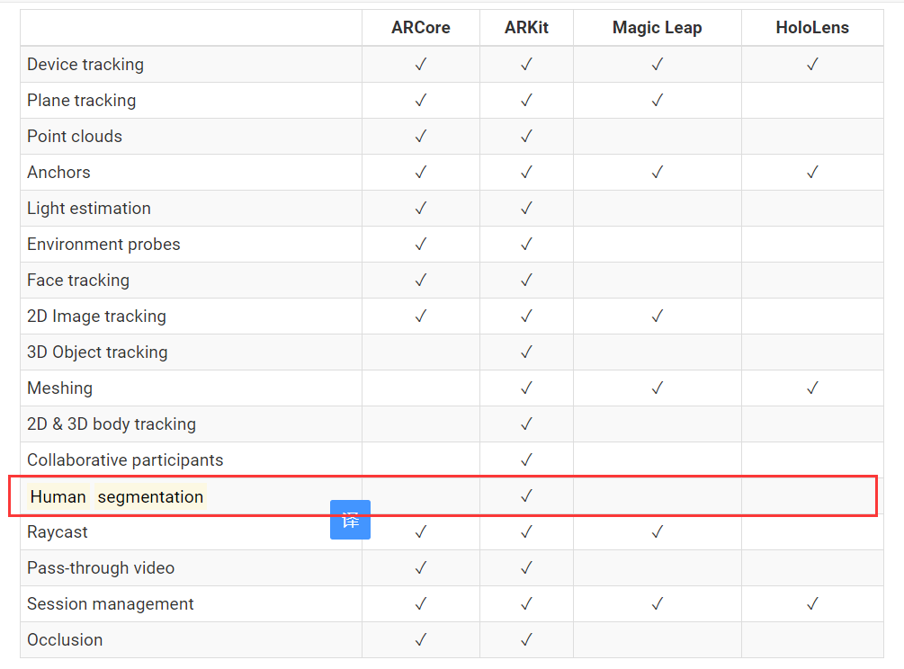
Task: Click the Pass-through video row label
Action: click(x=101, y=567)
